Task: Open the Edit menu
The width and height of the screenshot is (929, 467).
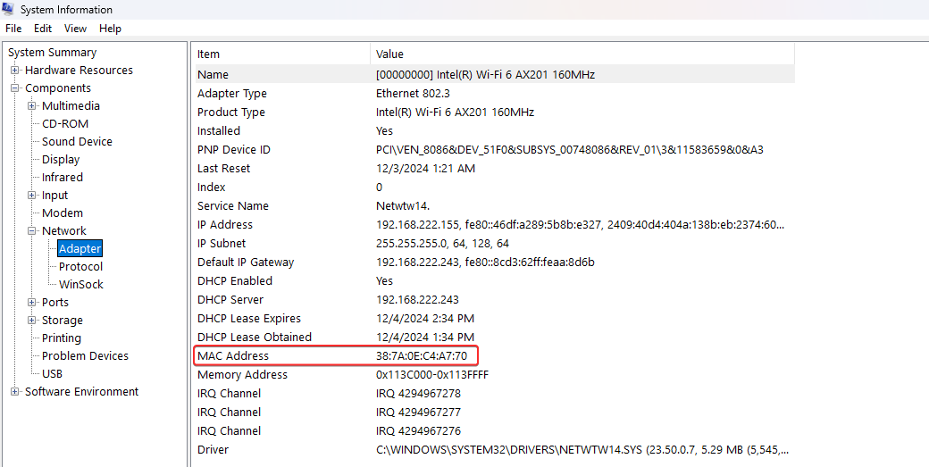Action: tap(43, 29)
